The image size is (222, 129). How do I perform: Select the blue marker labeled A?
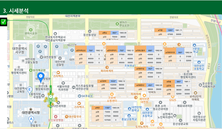[31, 120]
